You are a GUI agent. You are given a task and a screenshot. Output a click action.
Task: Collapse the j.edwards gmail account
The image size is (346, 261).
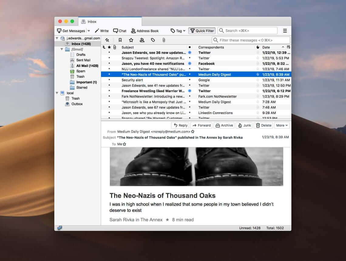57,38
